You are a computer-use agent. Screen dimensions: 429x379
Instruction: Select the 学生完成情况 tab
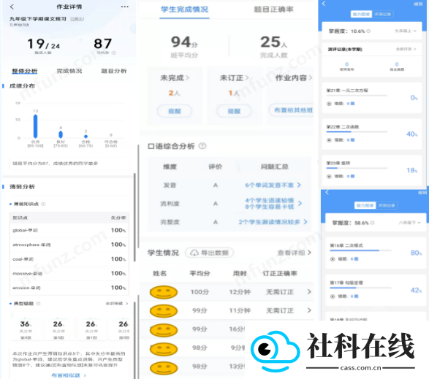click(184, 9)
